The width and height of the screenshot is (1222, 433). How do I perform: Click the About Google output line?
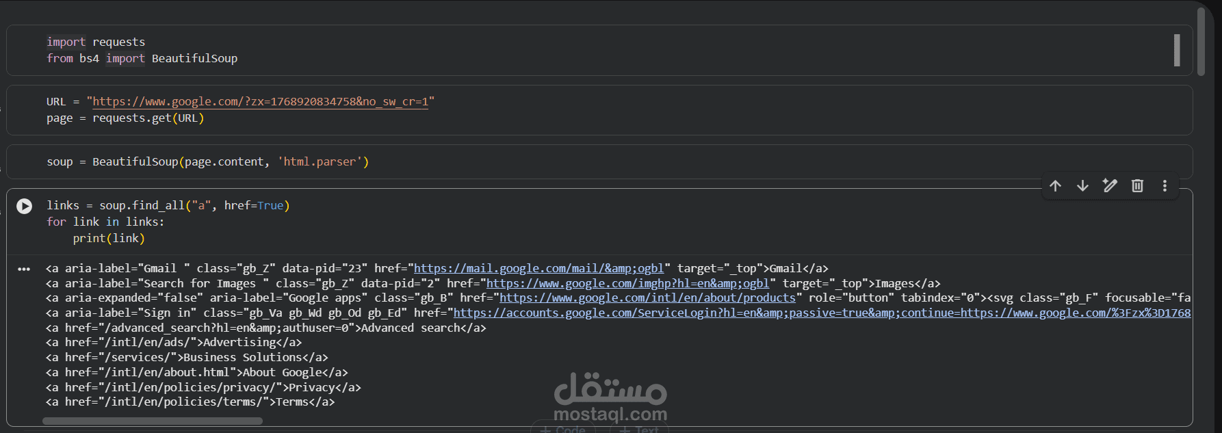click(x=197, y=372)
